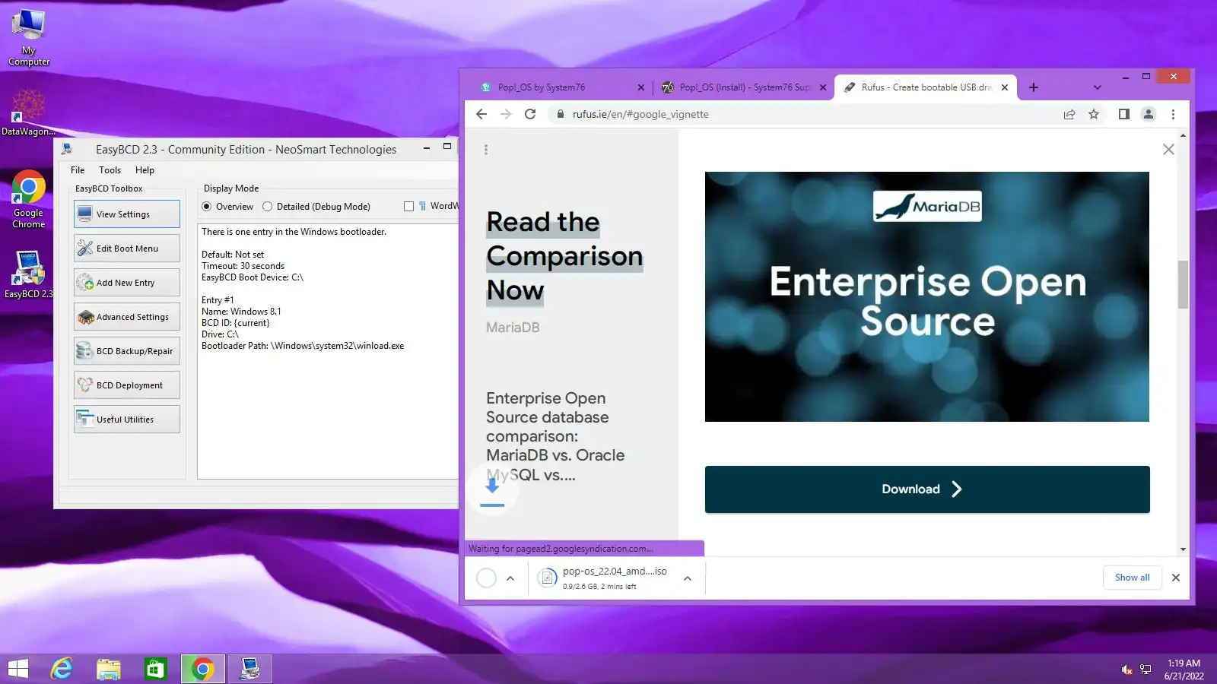The width and height of the screenshot is (1217, 684).
Task: Click the Windows Start button
Action: click(17, 669)
